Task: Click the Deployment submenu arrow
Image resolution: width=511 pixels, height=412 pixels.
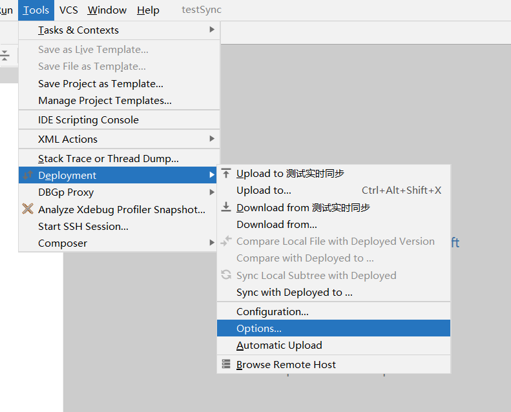Action: (212, 175)
